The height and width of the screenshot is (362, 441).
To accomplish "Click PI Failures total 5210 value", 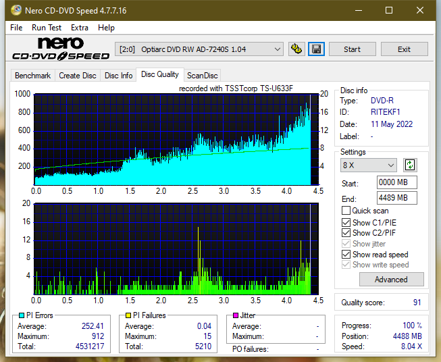I will coord(203,346).
